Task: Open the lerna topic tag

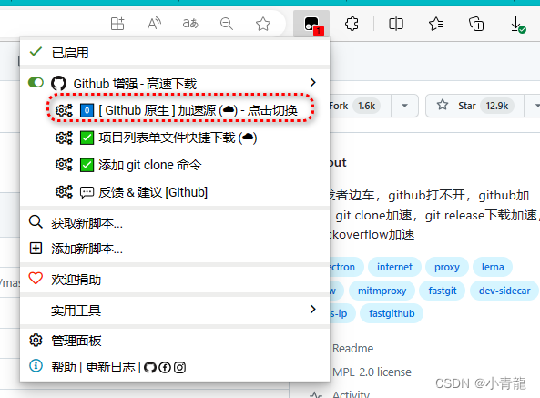Action: pyautogui.click(x=493, y=267)
